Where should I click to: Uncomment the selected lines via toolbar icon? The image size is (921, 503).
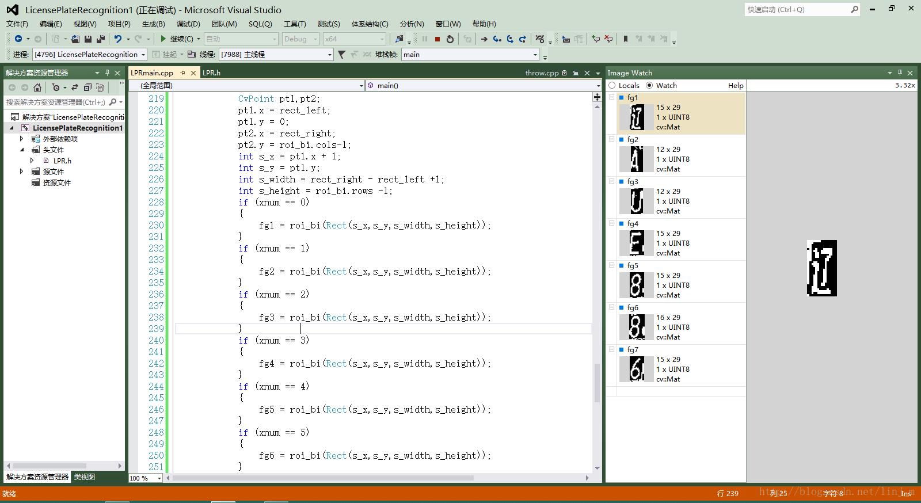[608, 39]
